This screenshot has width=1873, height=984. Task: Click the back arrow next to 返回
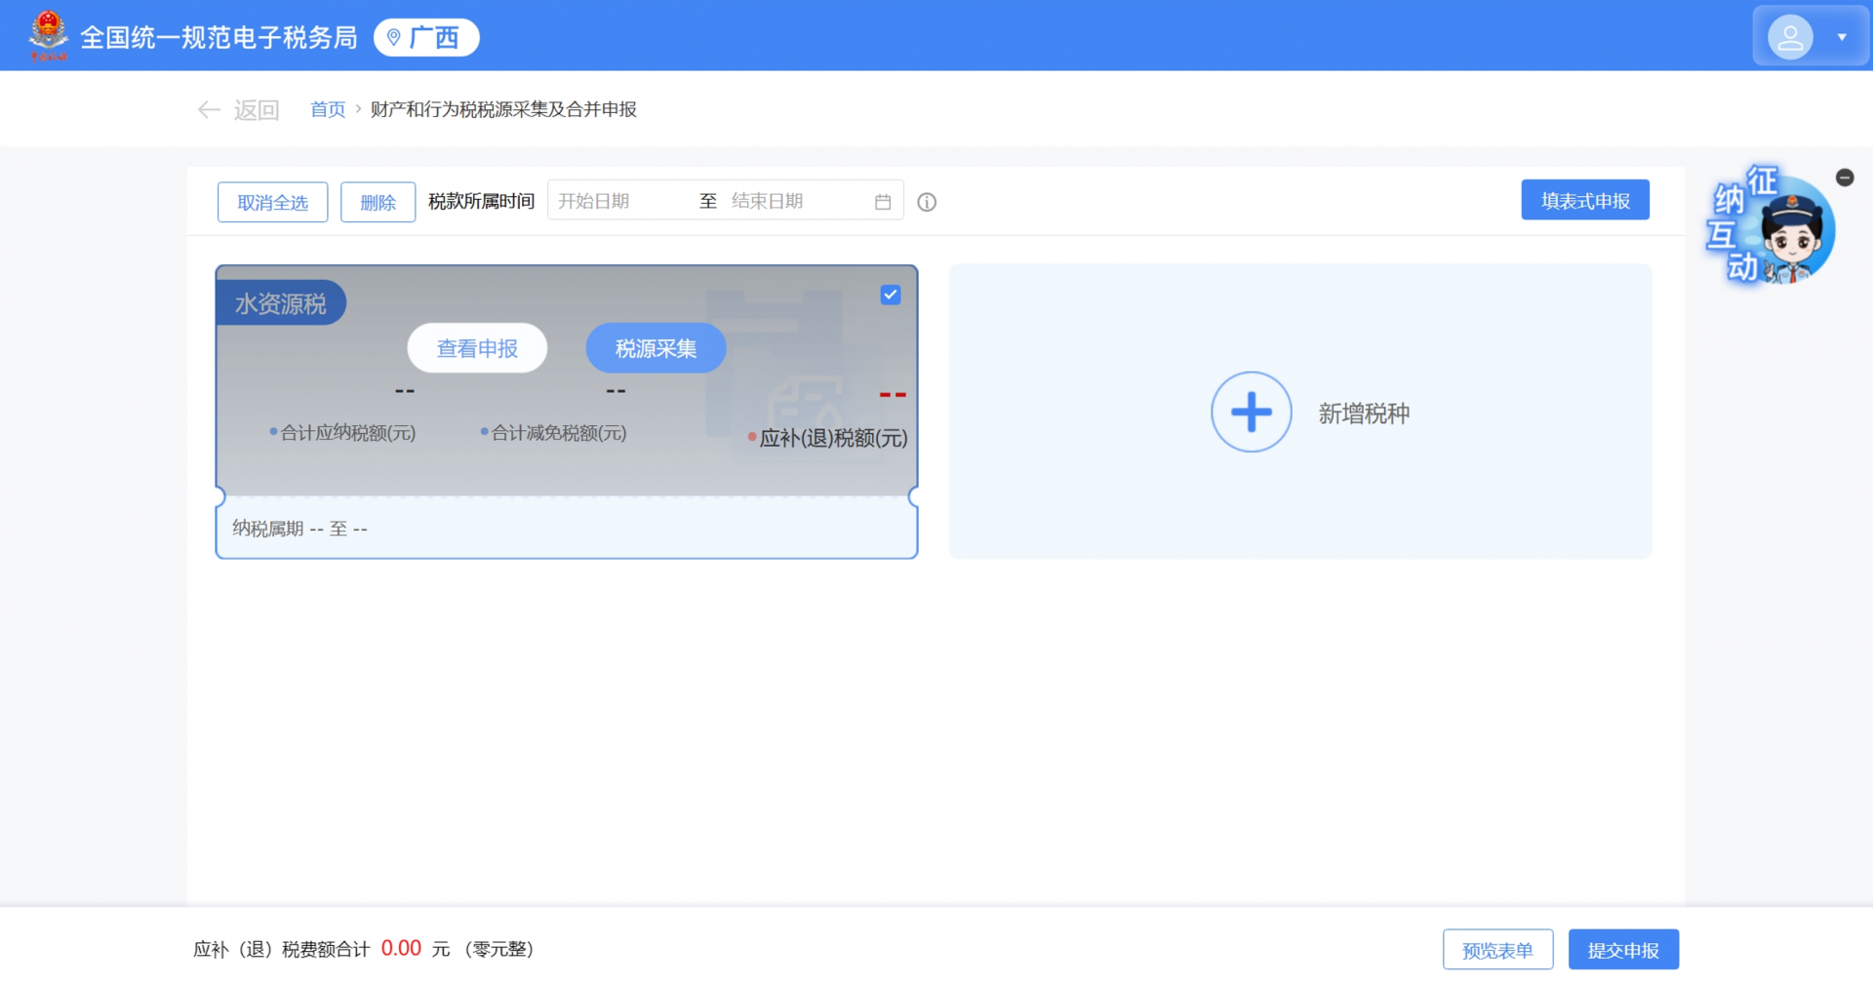click(209, 109)
